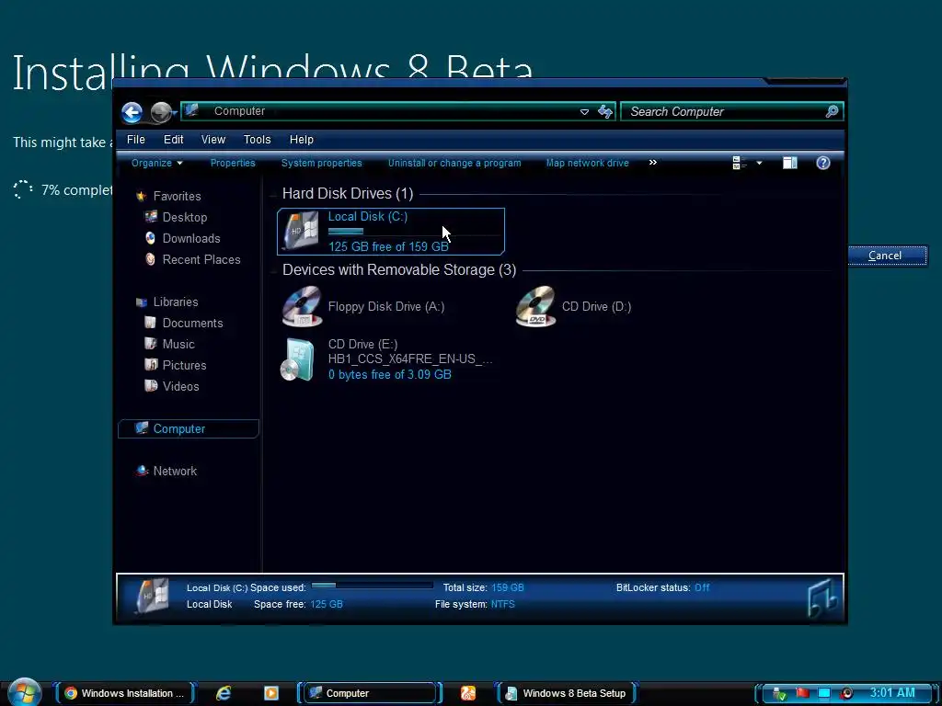
Task: Select Libraries in the navigation pane
Action: [176, 302]
